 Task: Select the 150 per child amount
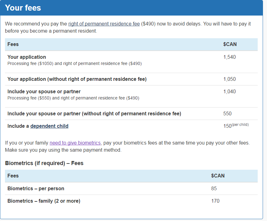coord(227,126)
